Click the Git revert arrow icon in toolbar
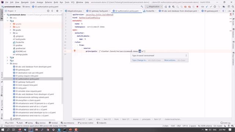 coord(219,7)
